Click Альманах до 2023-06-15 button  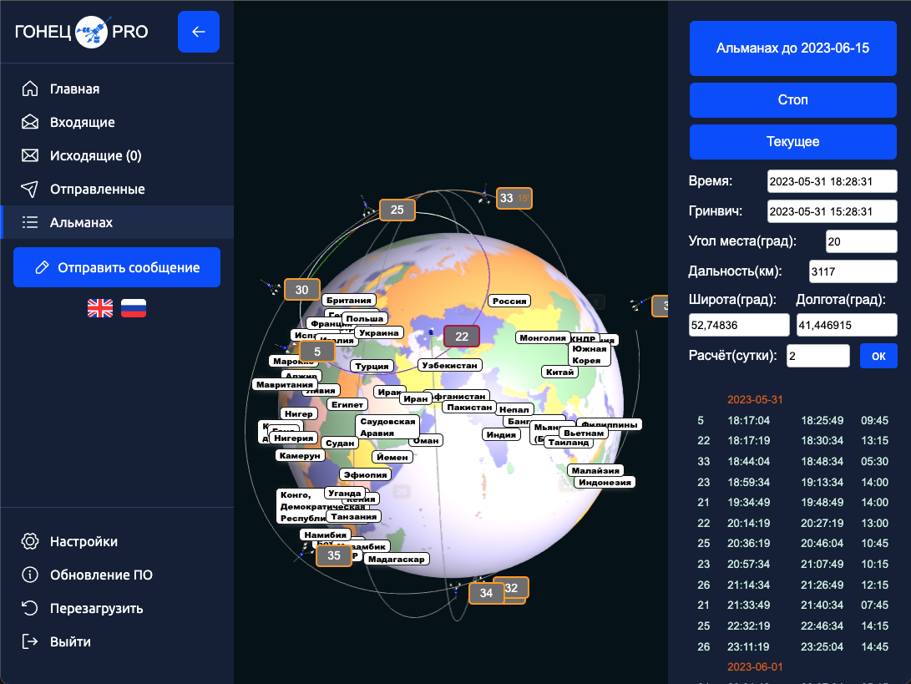click(x=792, y=48)
